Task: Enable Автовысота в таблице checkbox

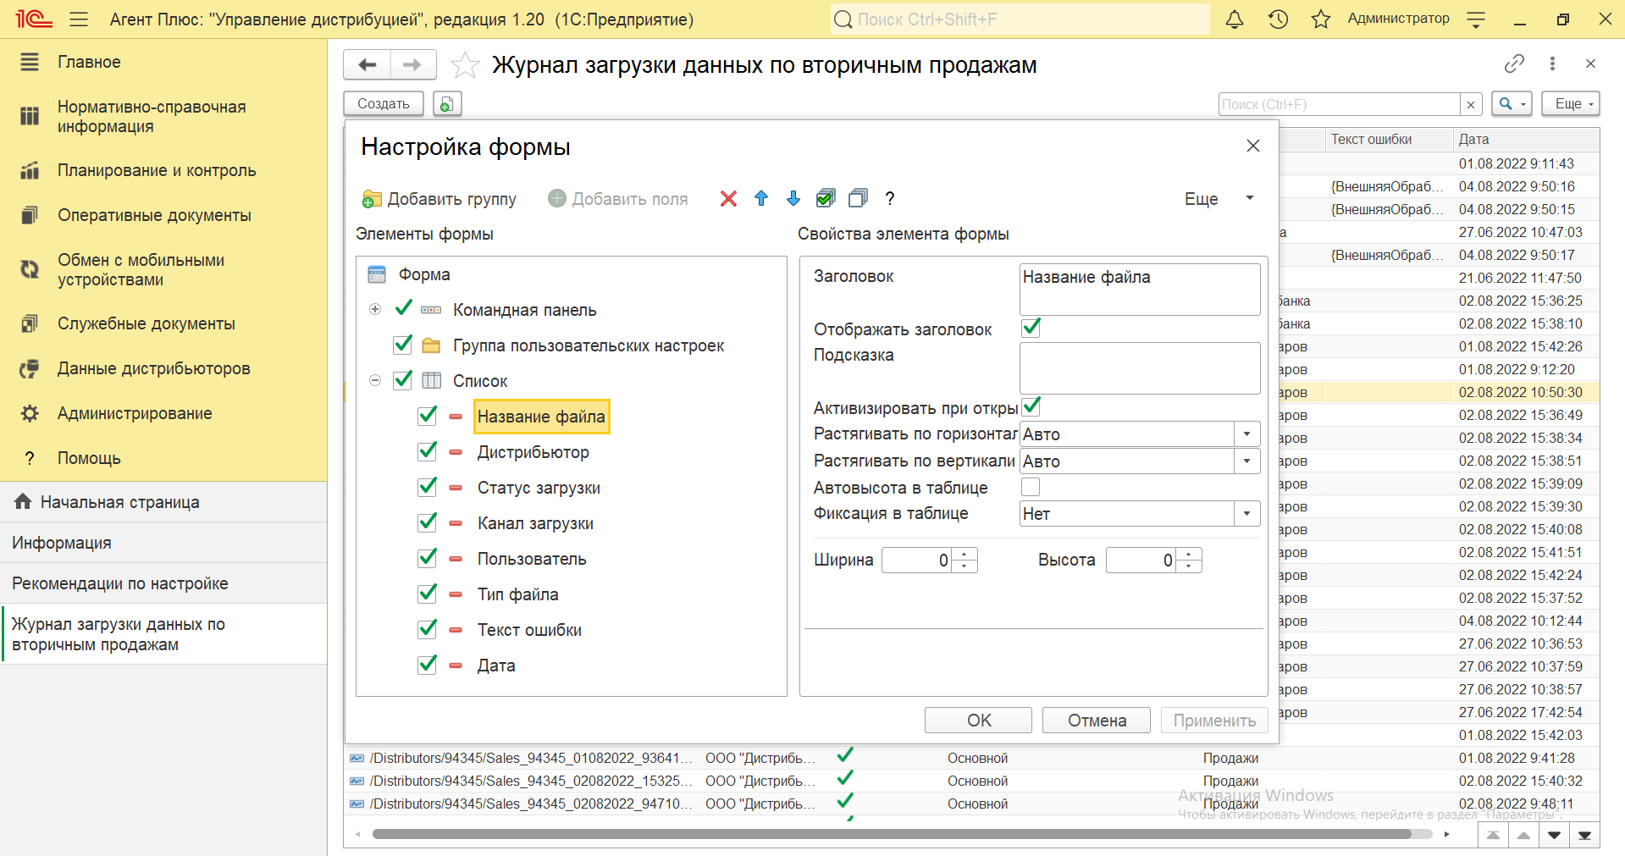Action: (x=1031, y=487)
